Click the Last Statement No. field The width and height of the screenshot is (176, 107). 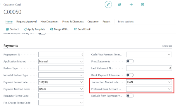point(149,68)
